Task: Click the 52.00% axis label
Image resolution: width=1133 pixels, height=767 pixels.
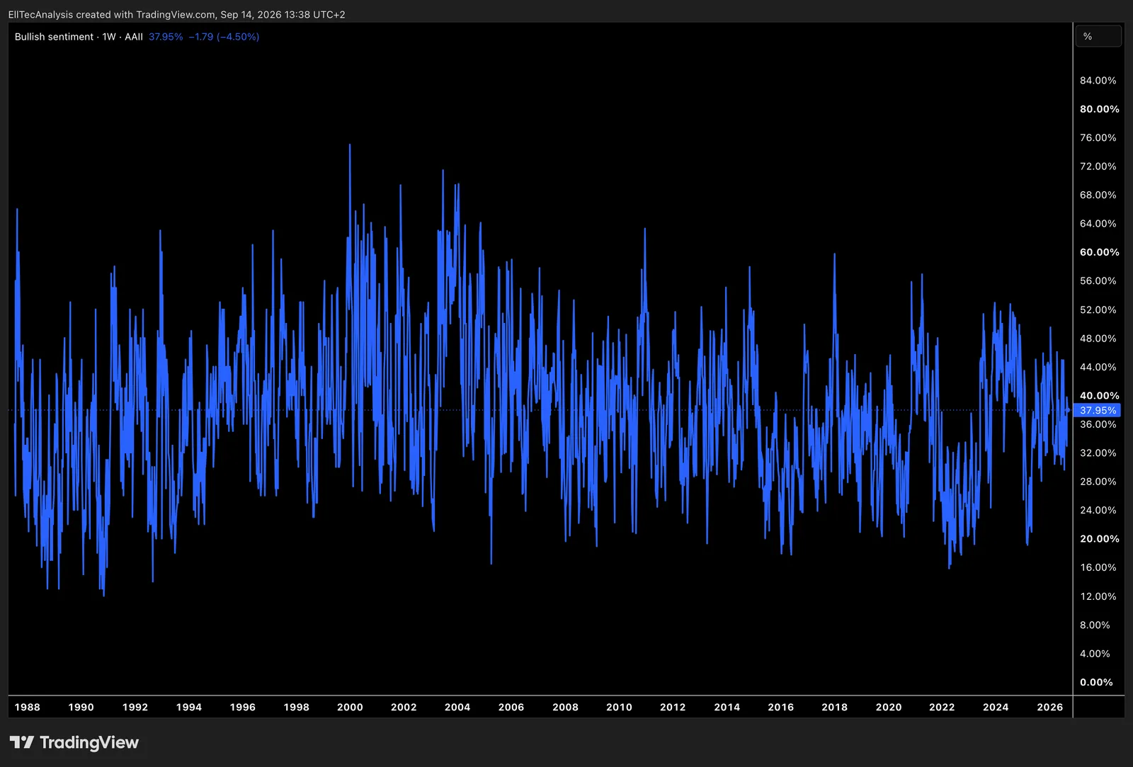Action: [x=1098, y=310]
